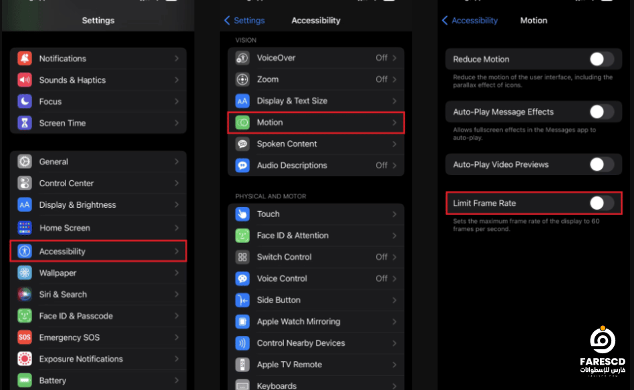Open the Emergency SOS row

click(98, 337)
